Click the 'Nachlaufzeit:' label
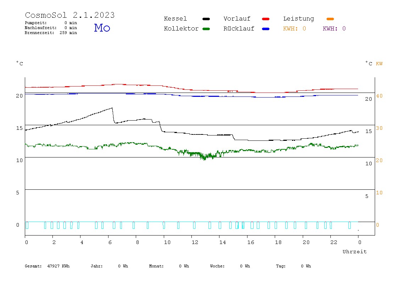This screenshot has width=407, height=288. [41, 28]
